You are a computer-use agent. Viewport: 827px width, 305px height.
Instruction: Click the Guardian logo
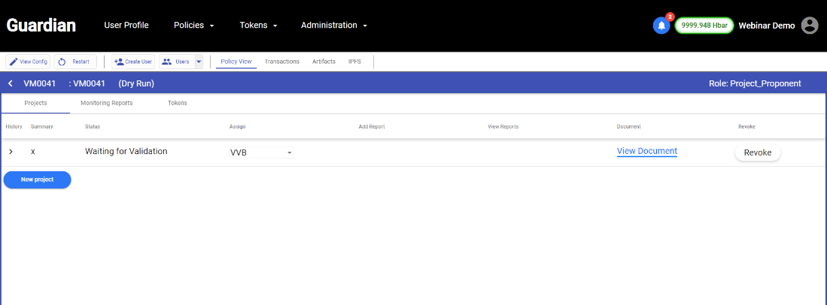[x=41, y=26]
